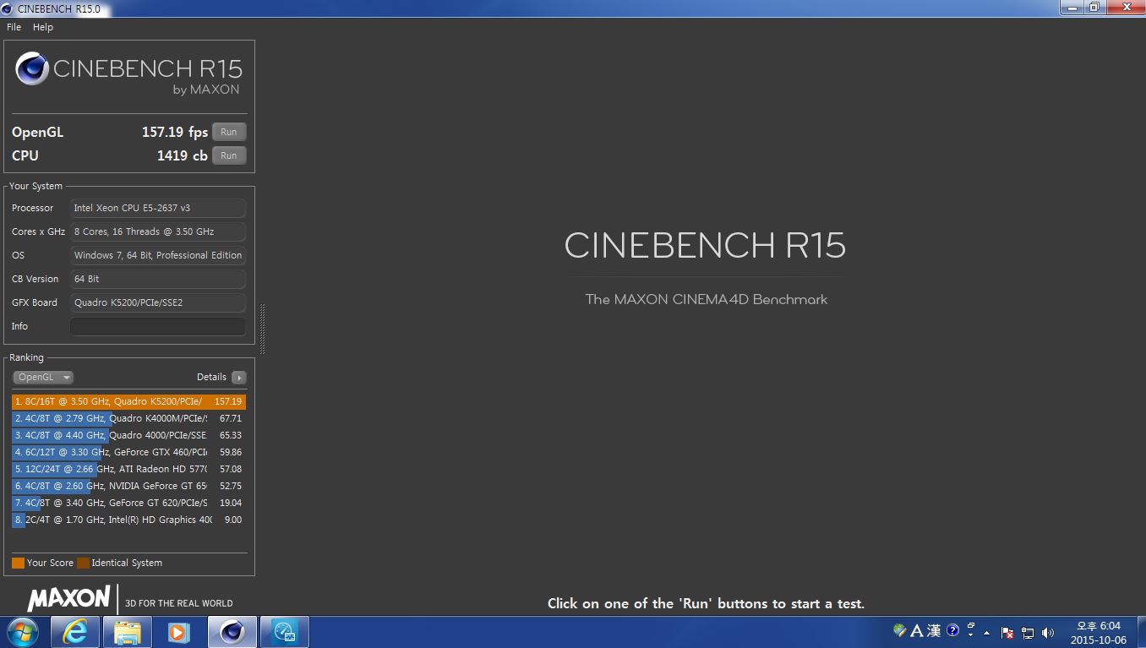Click the Show desktop strip at taskbar end

(x=1140, y=632)
